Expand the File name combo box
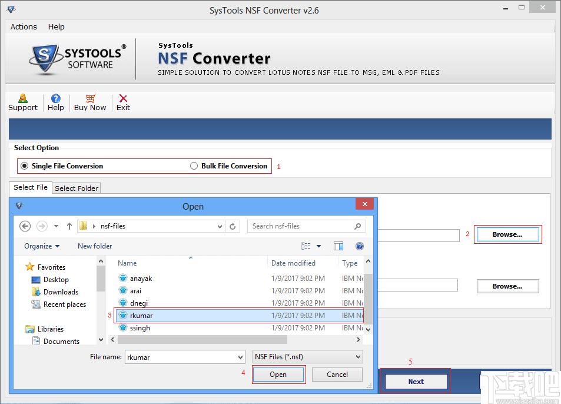The height and width of the screenshot is (404, 561). 241,357
